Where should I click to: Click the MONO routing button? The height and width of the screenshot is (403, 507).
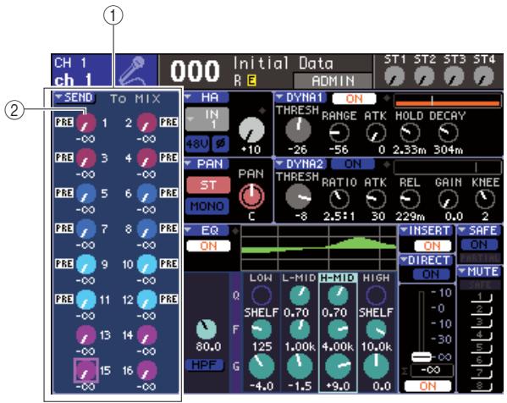pos(207,206)
